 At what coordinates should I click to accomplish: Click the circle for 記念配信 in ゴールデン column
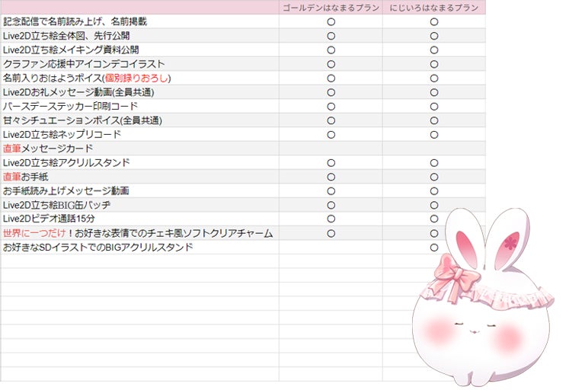click(331, 22)
